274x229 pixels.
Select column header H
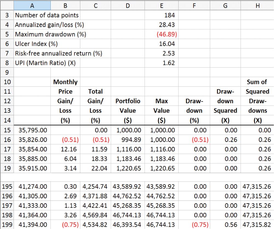tap(257, 5)
